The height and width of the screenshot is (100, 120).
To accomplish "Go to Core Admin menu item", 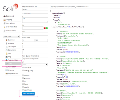I will click(x=10, y=23).
